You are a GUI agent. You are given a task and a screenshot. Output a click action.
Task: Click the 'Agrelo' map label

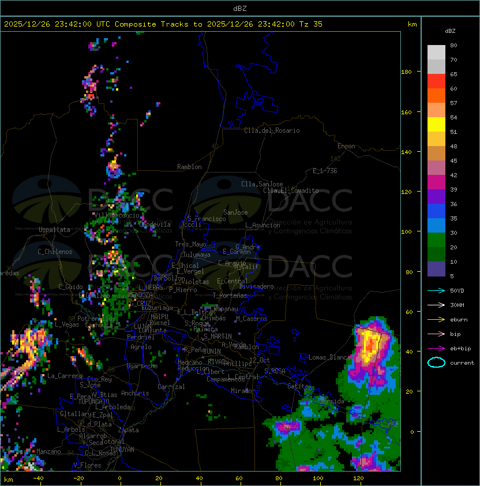pos(141,347)
